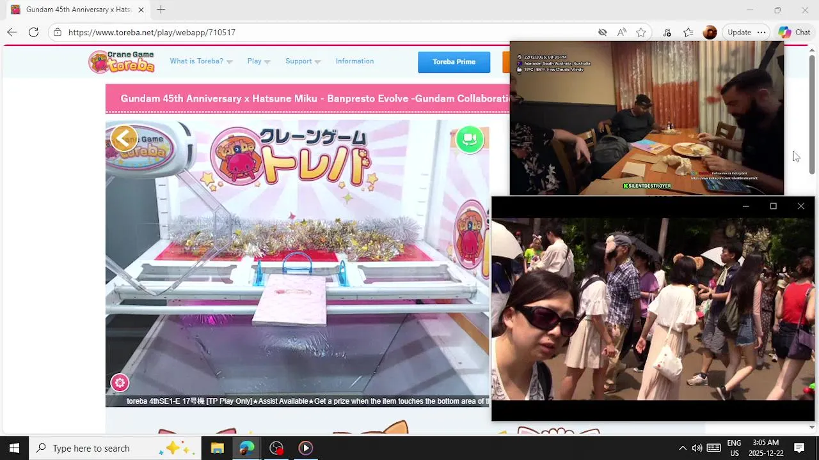Click the scrolling machine description text

(x=308, y=401)
